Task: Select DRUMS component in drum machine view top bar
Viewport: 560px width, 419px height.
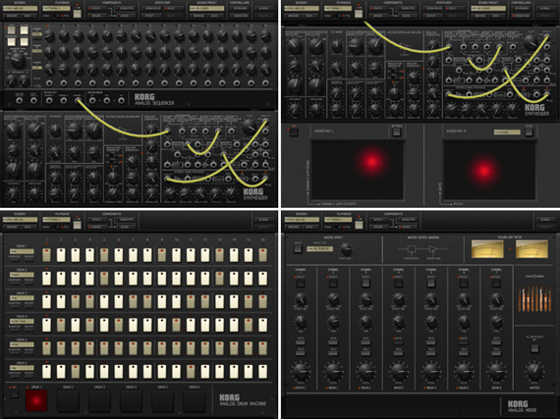Action: click(96, 227)
